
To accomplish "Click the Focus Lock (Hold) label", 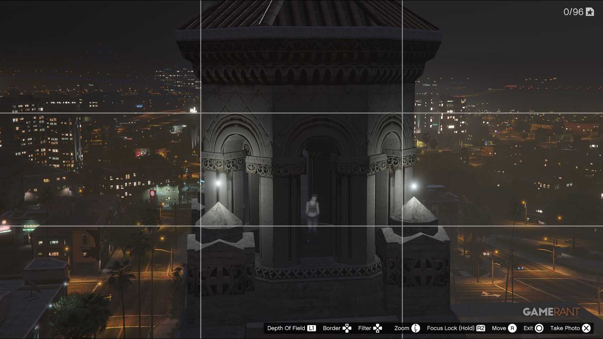I will (451, 328).
